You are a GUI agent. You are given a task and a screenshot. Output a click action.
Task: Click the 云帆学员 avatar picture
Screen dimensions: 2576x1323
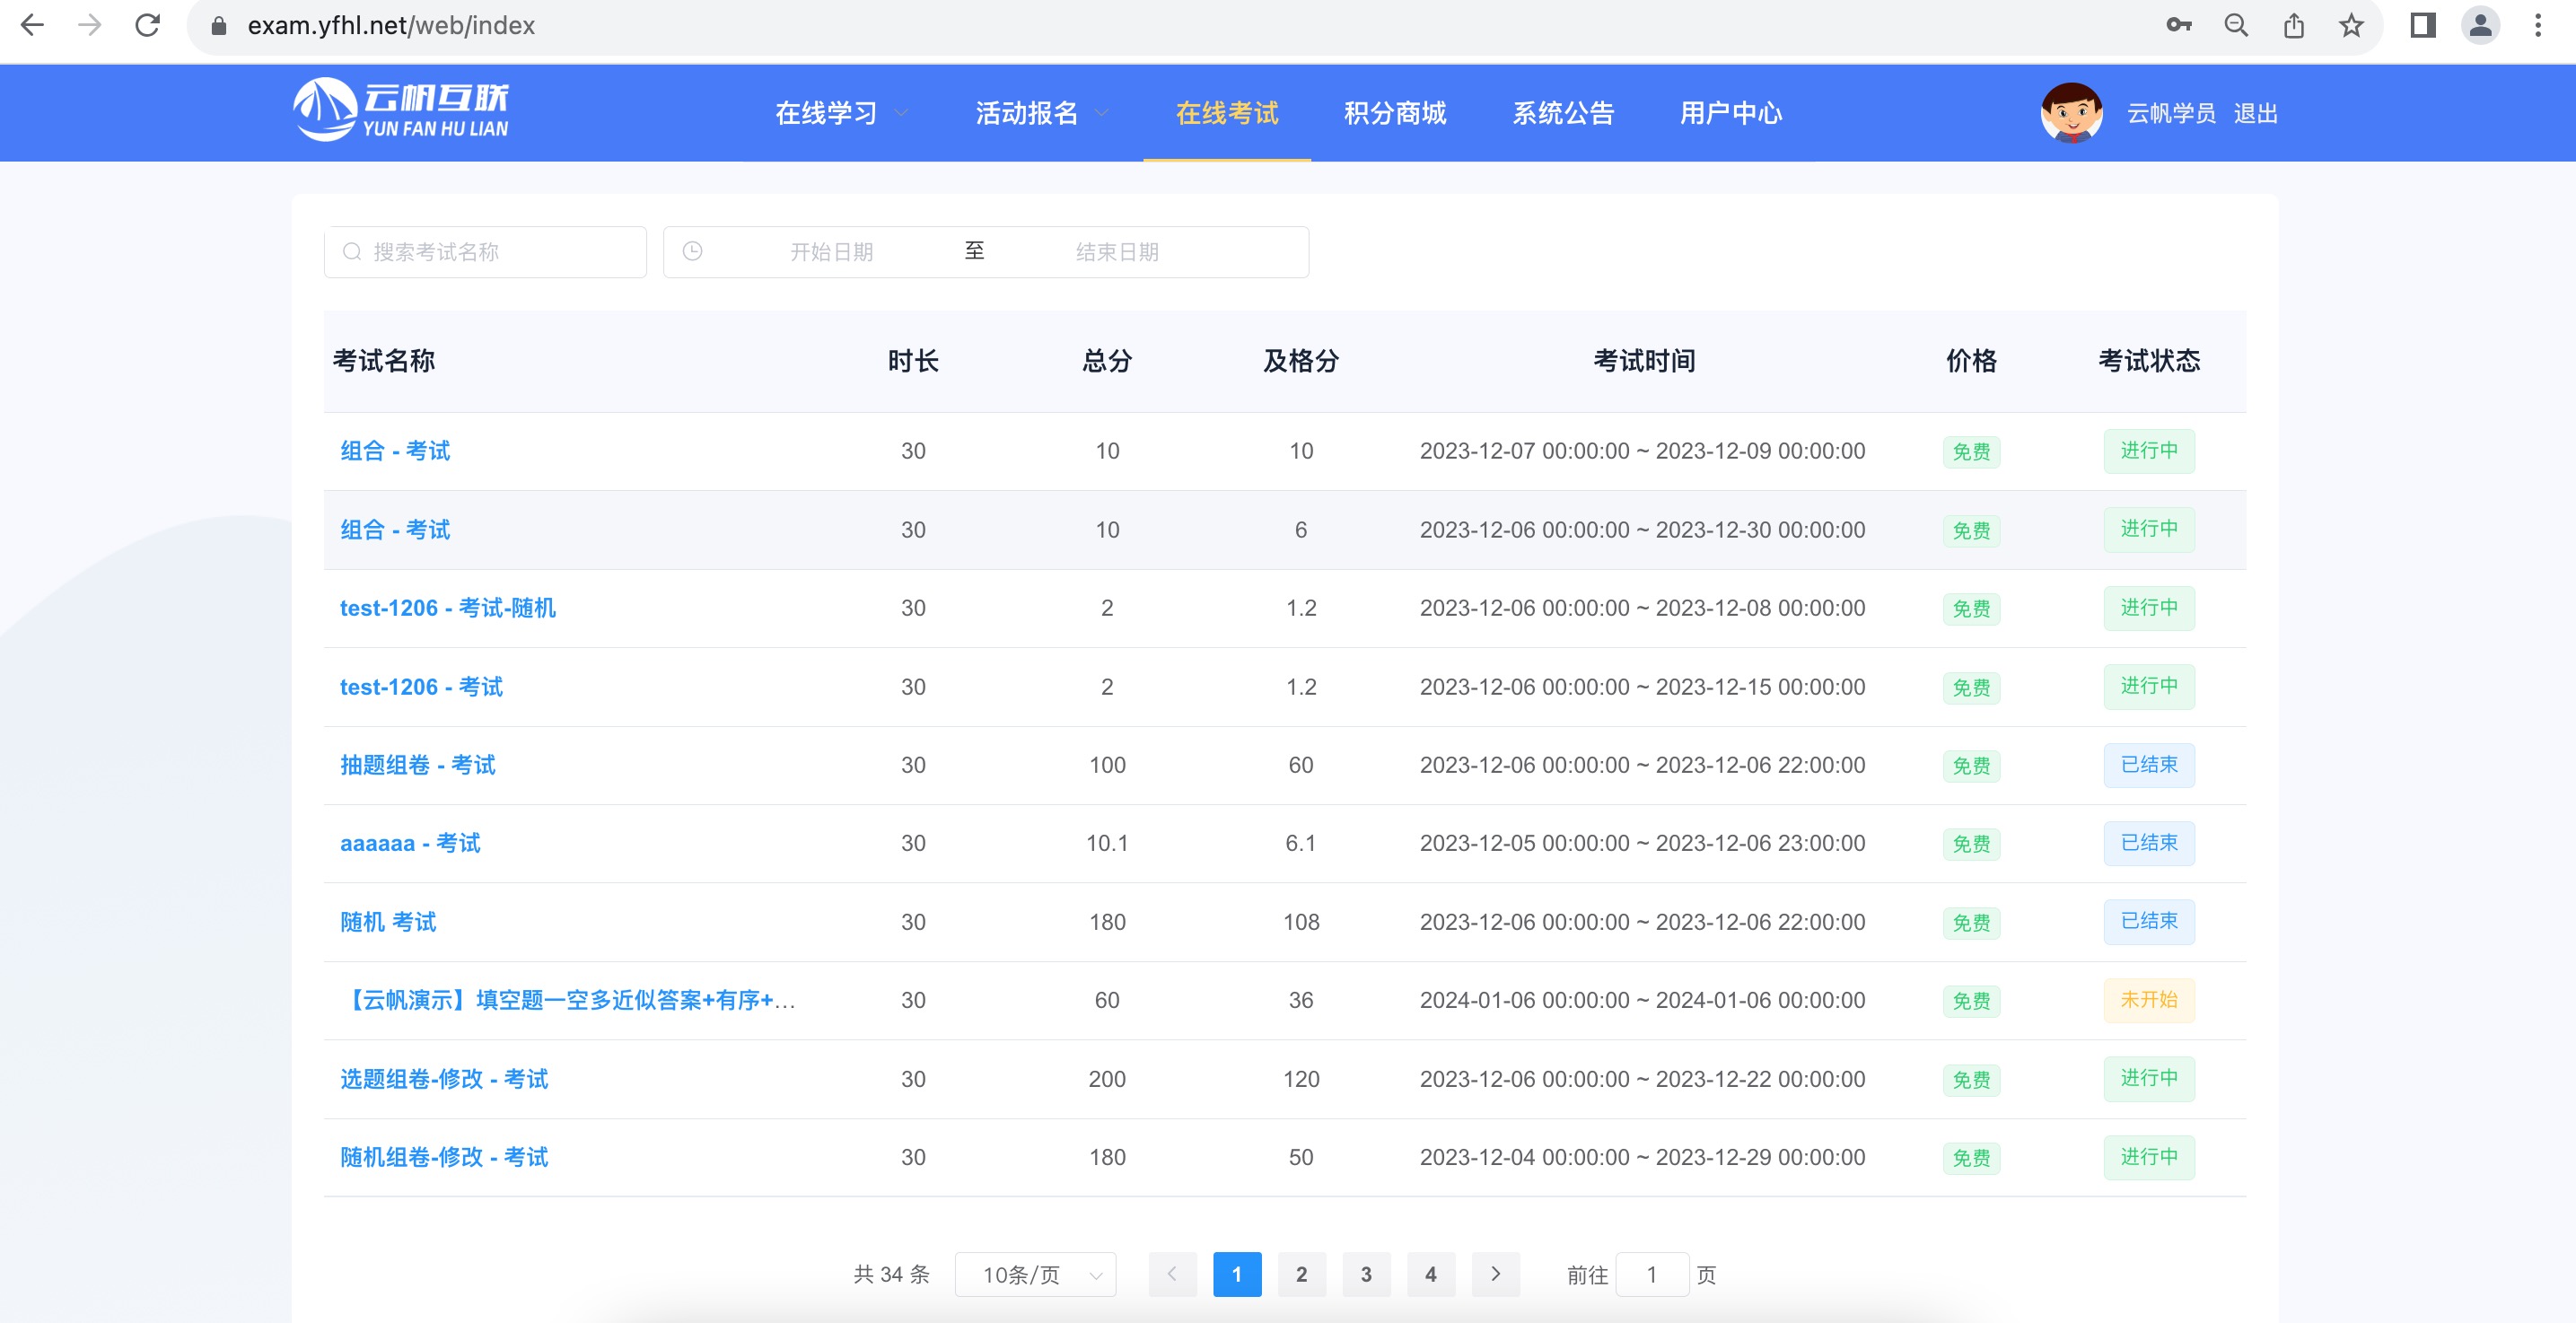coord(2071,113)
